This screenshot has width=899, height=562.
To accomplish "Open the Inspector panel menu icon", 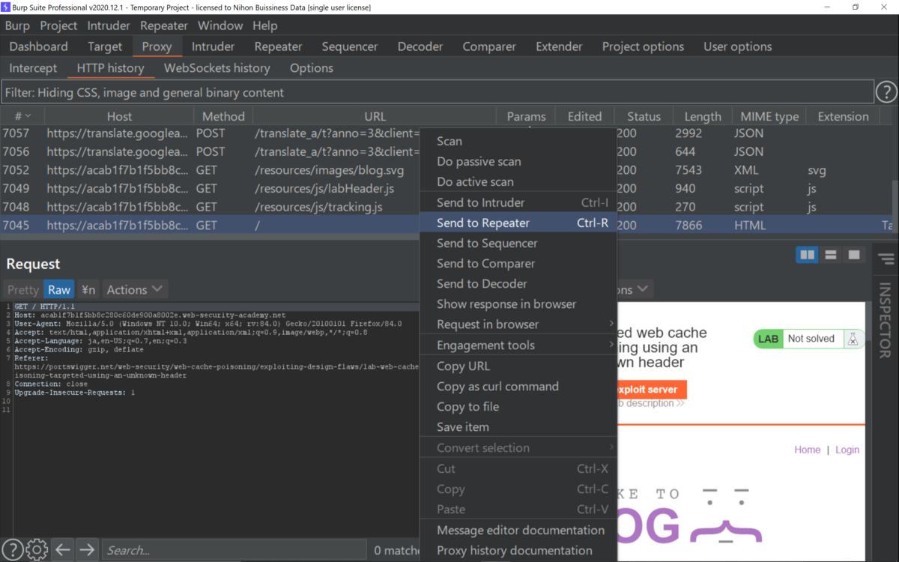I will tap(886, 259).
